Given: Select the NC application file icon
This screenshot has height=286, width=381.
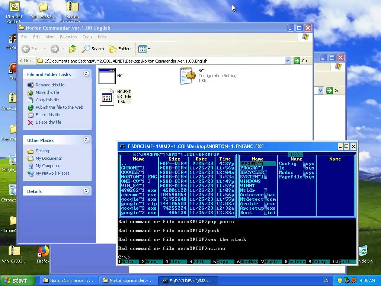Looking at the screenshot, I should click(x=107, y=76).
